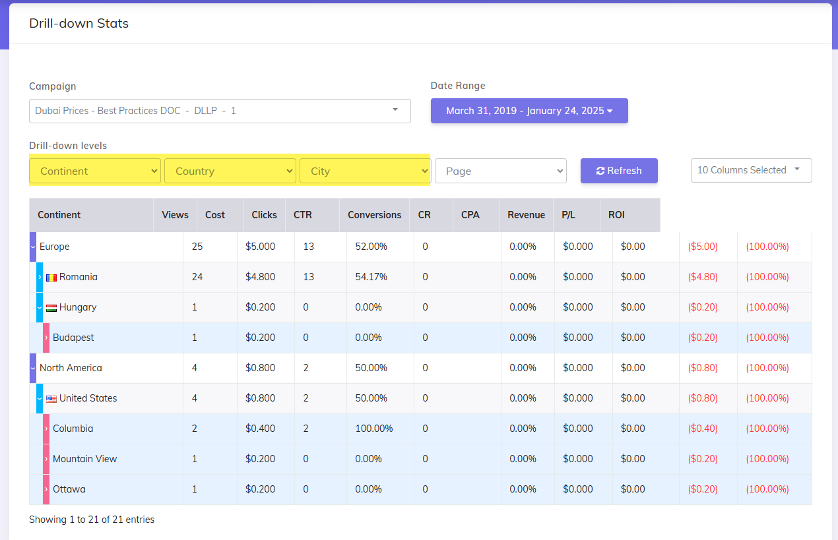Image resolution: width=838 pixels, height=540 pixels.
Task: Sort table by Conversions column header
Action: [374, 215]
